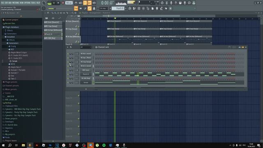Open the OPTIONS menu

[28, 3]
